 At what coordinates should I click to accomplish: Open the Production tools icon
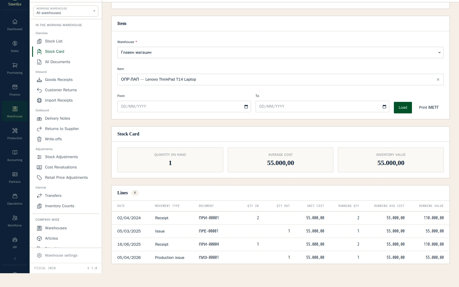[15, 131]
